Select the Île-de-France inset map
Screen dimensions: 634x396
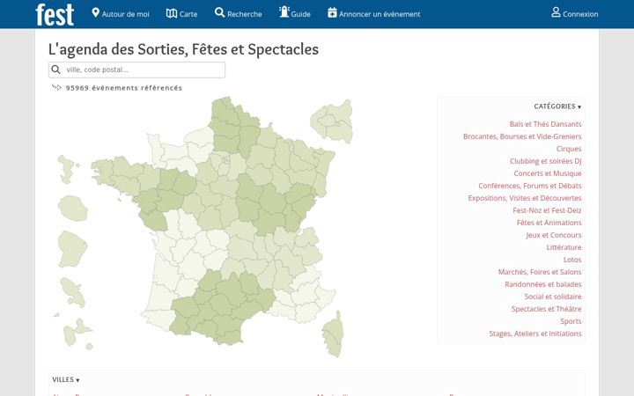[332, 121]
